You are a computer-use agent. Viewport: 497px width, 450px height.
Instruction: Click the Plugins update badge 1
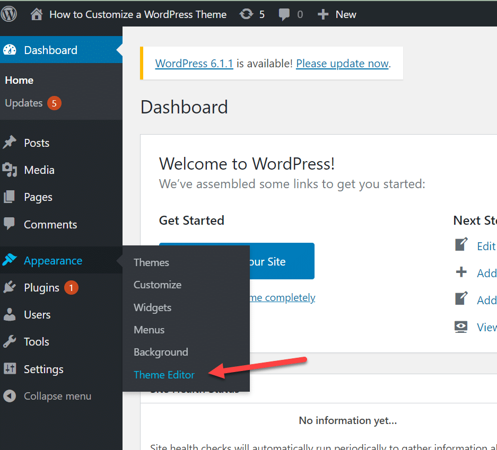pyautogui.click(x=71, y=287)
